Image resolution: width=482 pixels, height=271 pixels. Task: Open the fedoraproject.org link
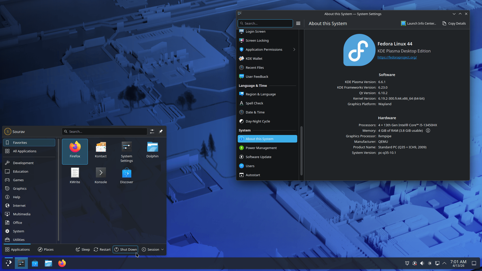[x=397, y=57]
